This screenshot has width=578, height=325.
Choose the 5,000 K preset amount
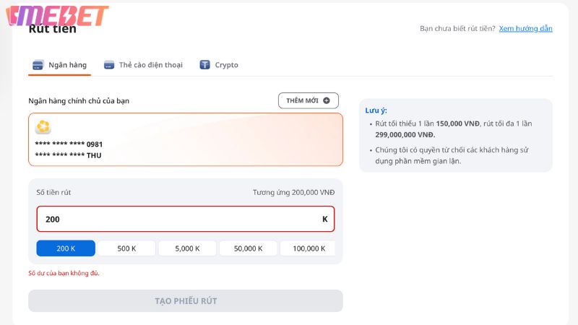coord(187,248)
